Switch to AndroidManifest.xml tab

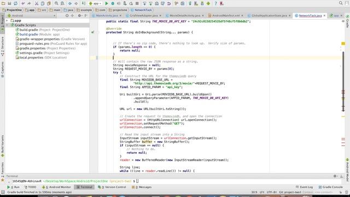coord(225,16)
